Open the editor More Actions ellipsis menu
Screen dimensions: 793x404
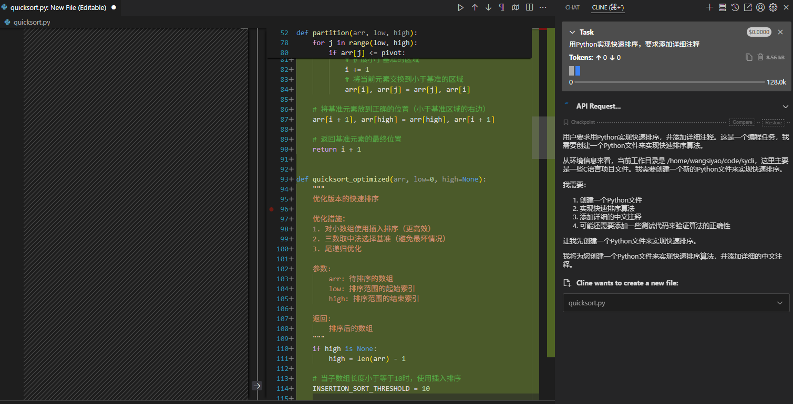(543, 7)
